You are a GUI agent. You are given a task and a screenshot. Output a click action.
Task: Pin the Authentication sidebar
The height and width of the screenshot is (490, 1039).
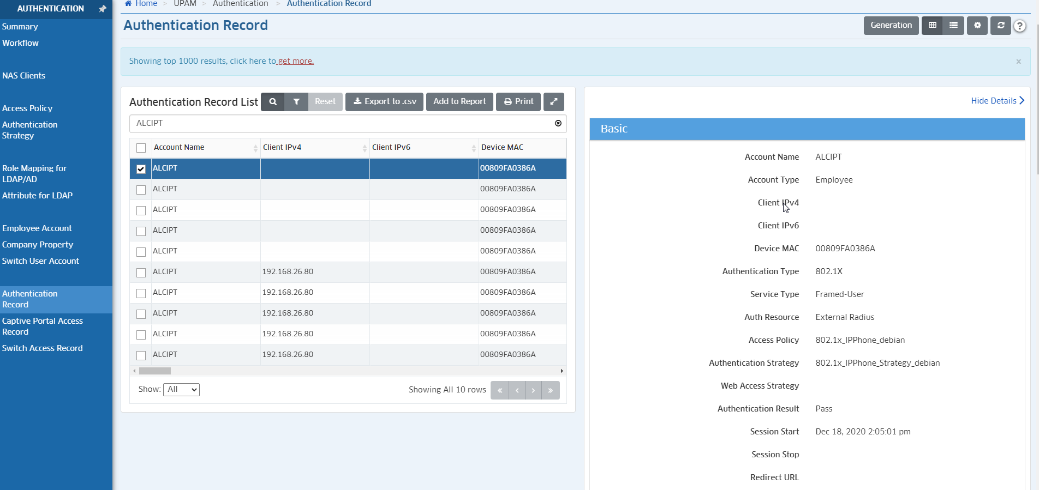(x=102, y=9)
